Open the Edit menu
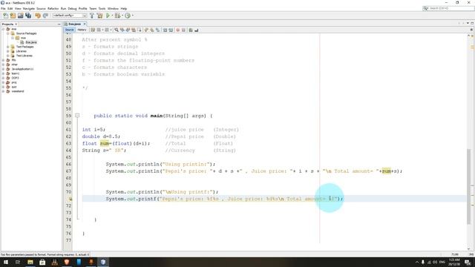This screenshot has height=267, width=475. tap(10, 8)
